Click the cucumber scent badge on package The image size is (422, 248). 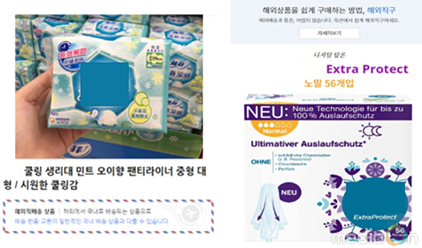pos(141,106)
